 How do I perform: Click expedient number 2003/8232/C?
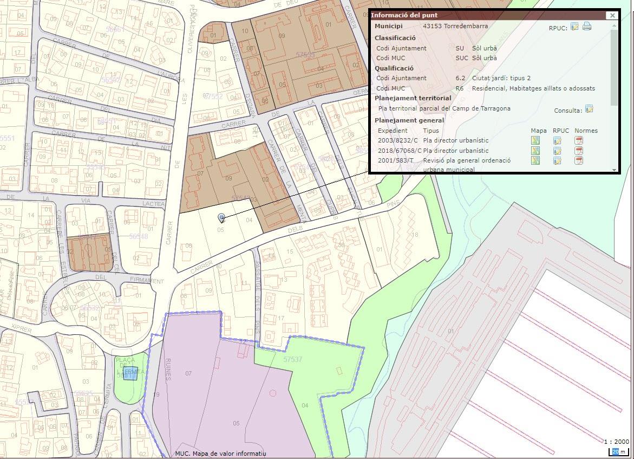click(x=397, y=140)
